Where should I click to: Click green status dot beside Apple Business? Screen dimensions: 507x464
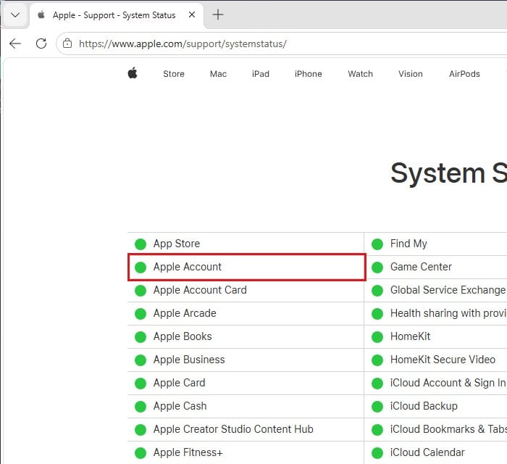[x=141, y=360]
